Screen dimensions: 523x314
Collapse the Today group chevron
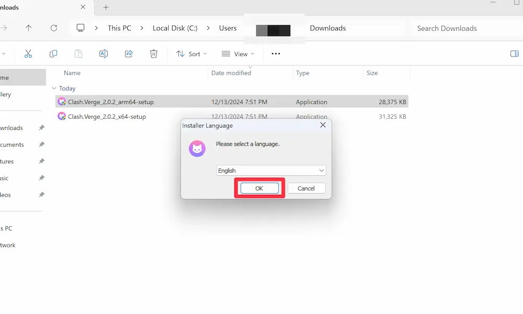[x=54, y=88]
